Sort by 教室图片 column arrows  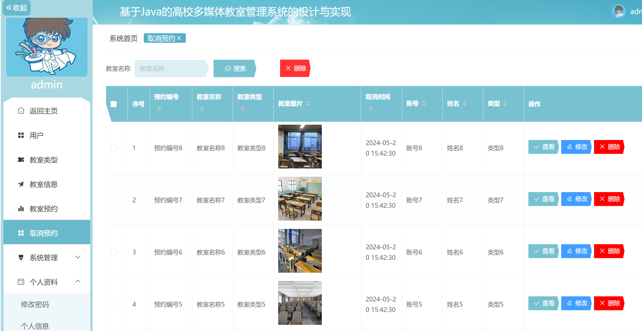(308, 103)
